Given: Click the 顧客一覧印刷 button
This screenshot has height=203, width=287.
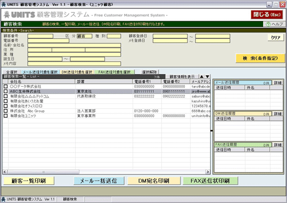Looking at the screenshot, I should (x=29, y=181).
